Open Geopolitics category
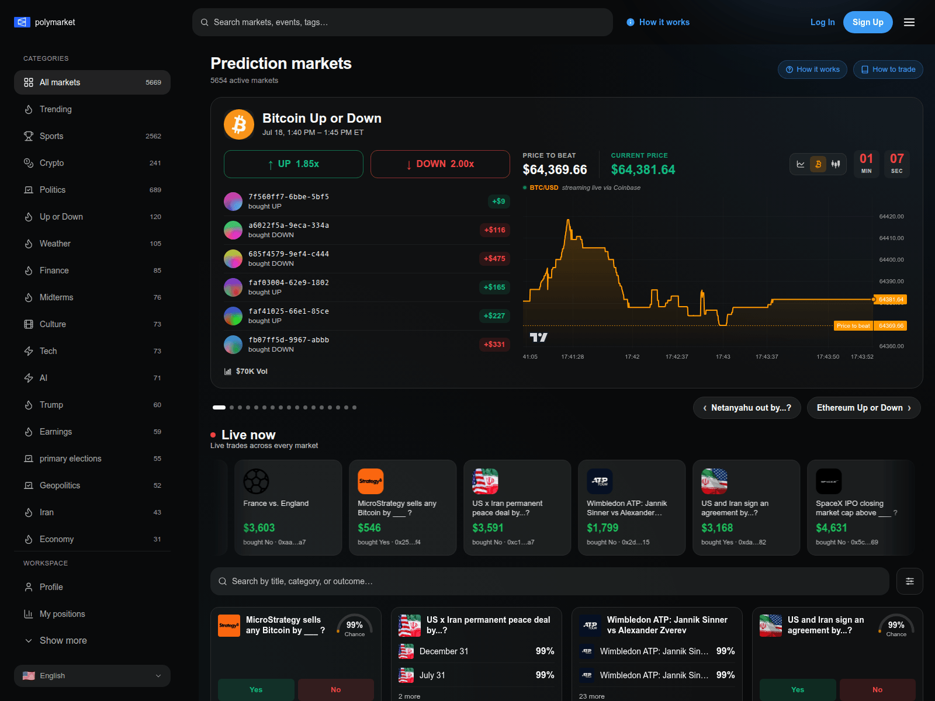 click(92, 485)
